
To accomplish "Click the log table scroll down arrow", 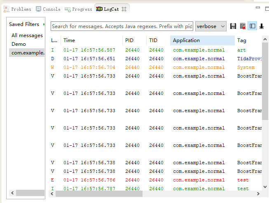I will (265, 186).
